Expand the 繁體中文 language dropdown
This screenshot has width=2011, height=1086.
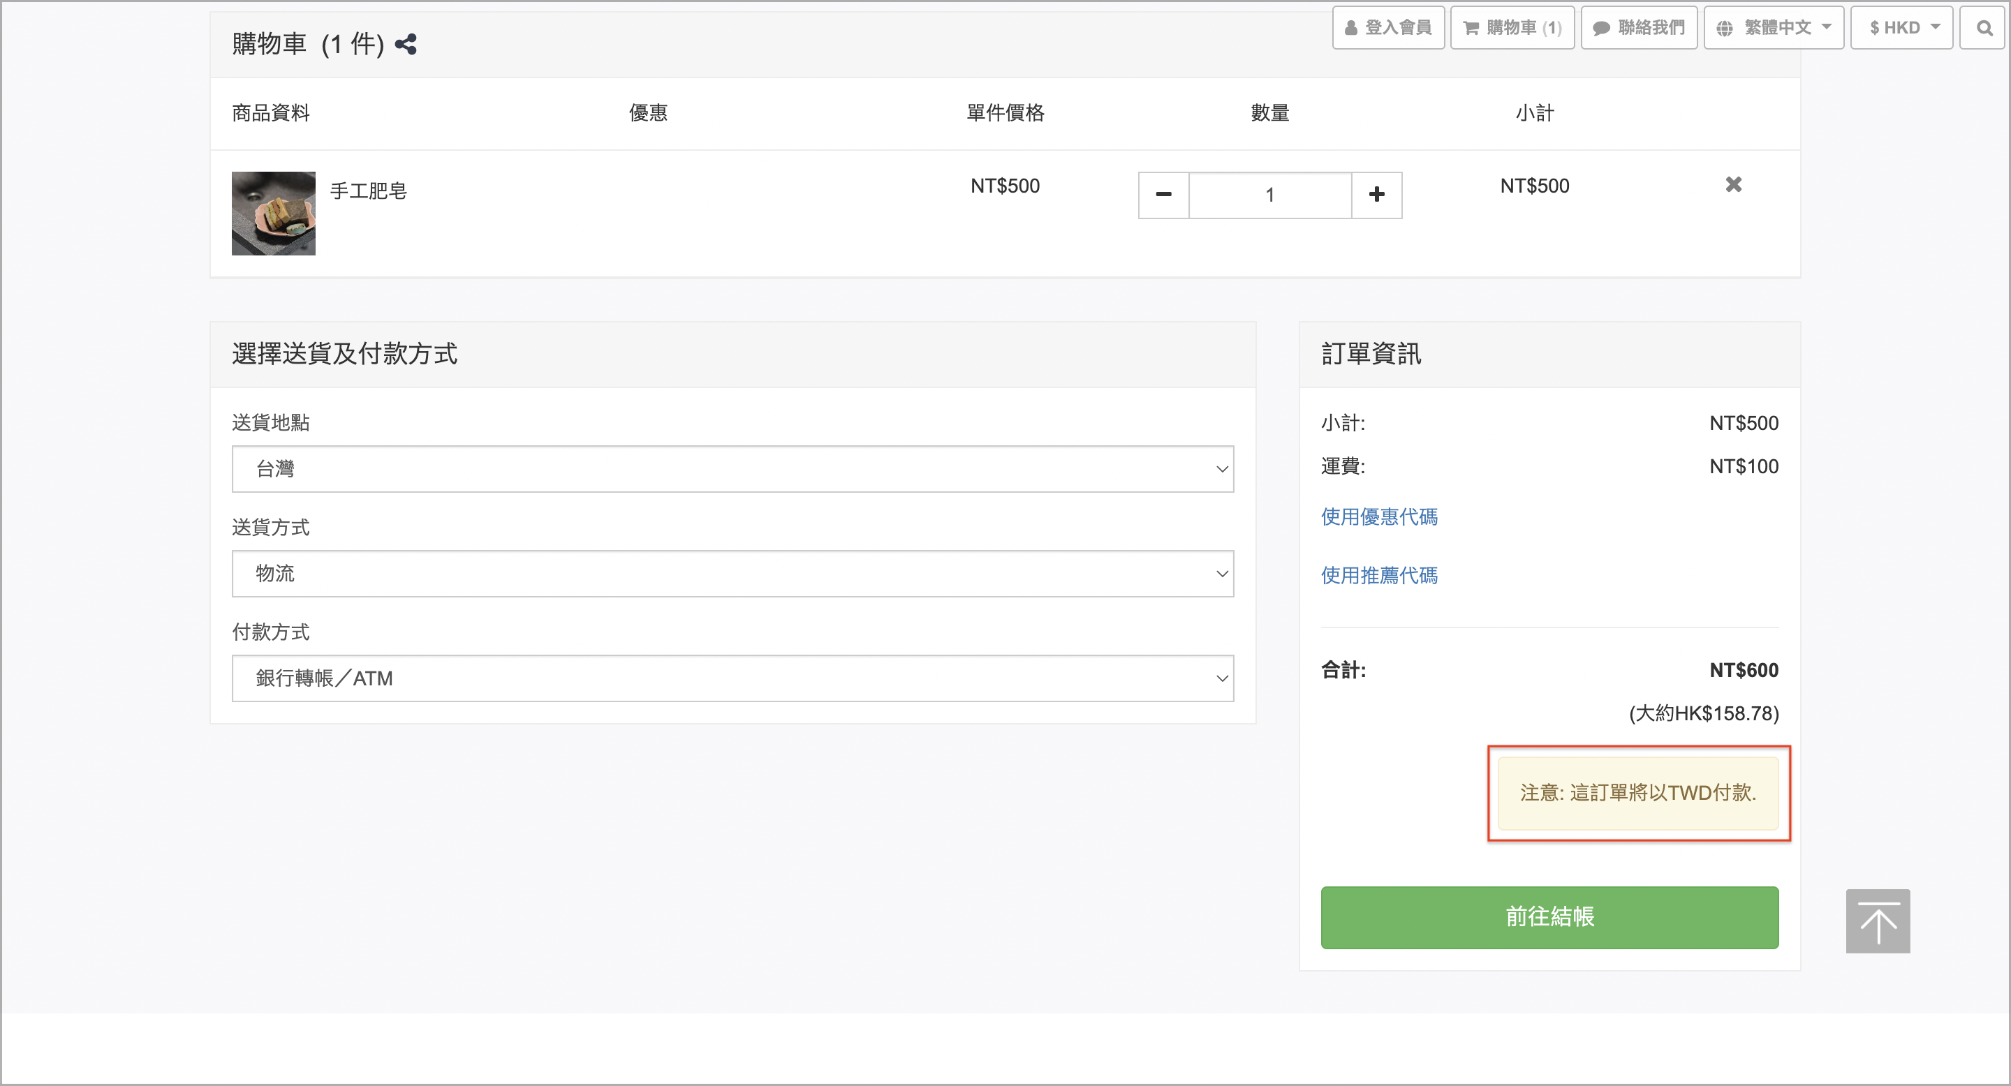click(x=1773, y=28)
